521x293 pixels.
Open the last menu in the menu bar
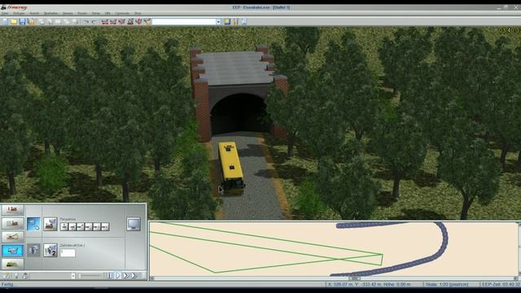(138, 14)
